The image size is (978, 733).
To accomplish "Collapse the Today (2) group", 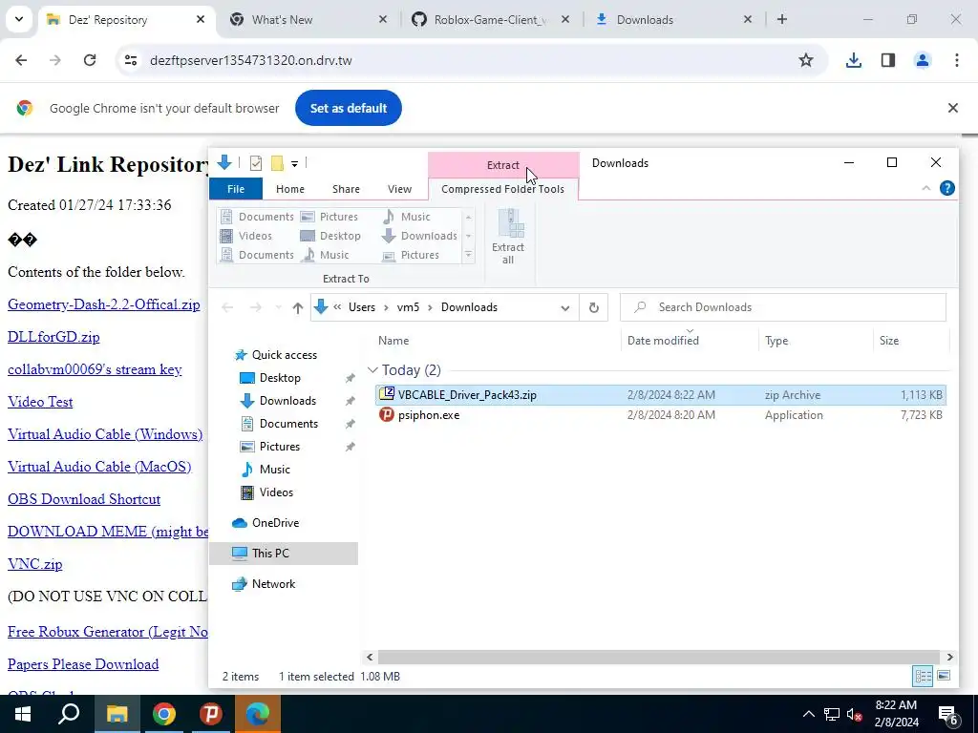I will tap(372, 370).
